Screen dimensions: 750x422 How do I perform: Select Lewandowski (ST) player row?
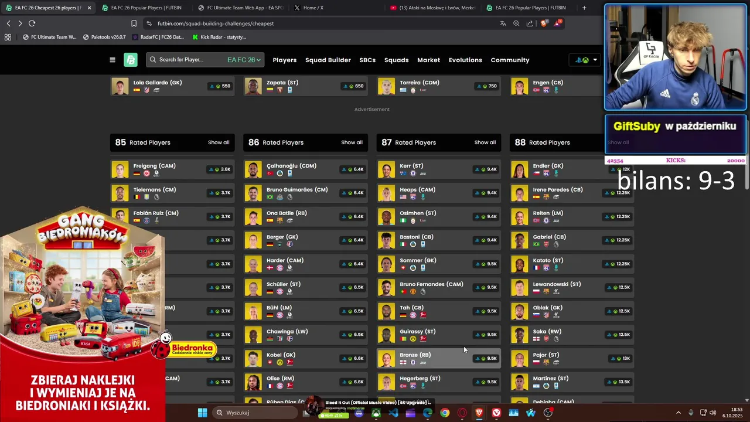pyautogui.click(x=572, y=287)
